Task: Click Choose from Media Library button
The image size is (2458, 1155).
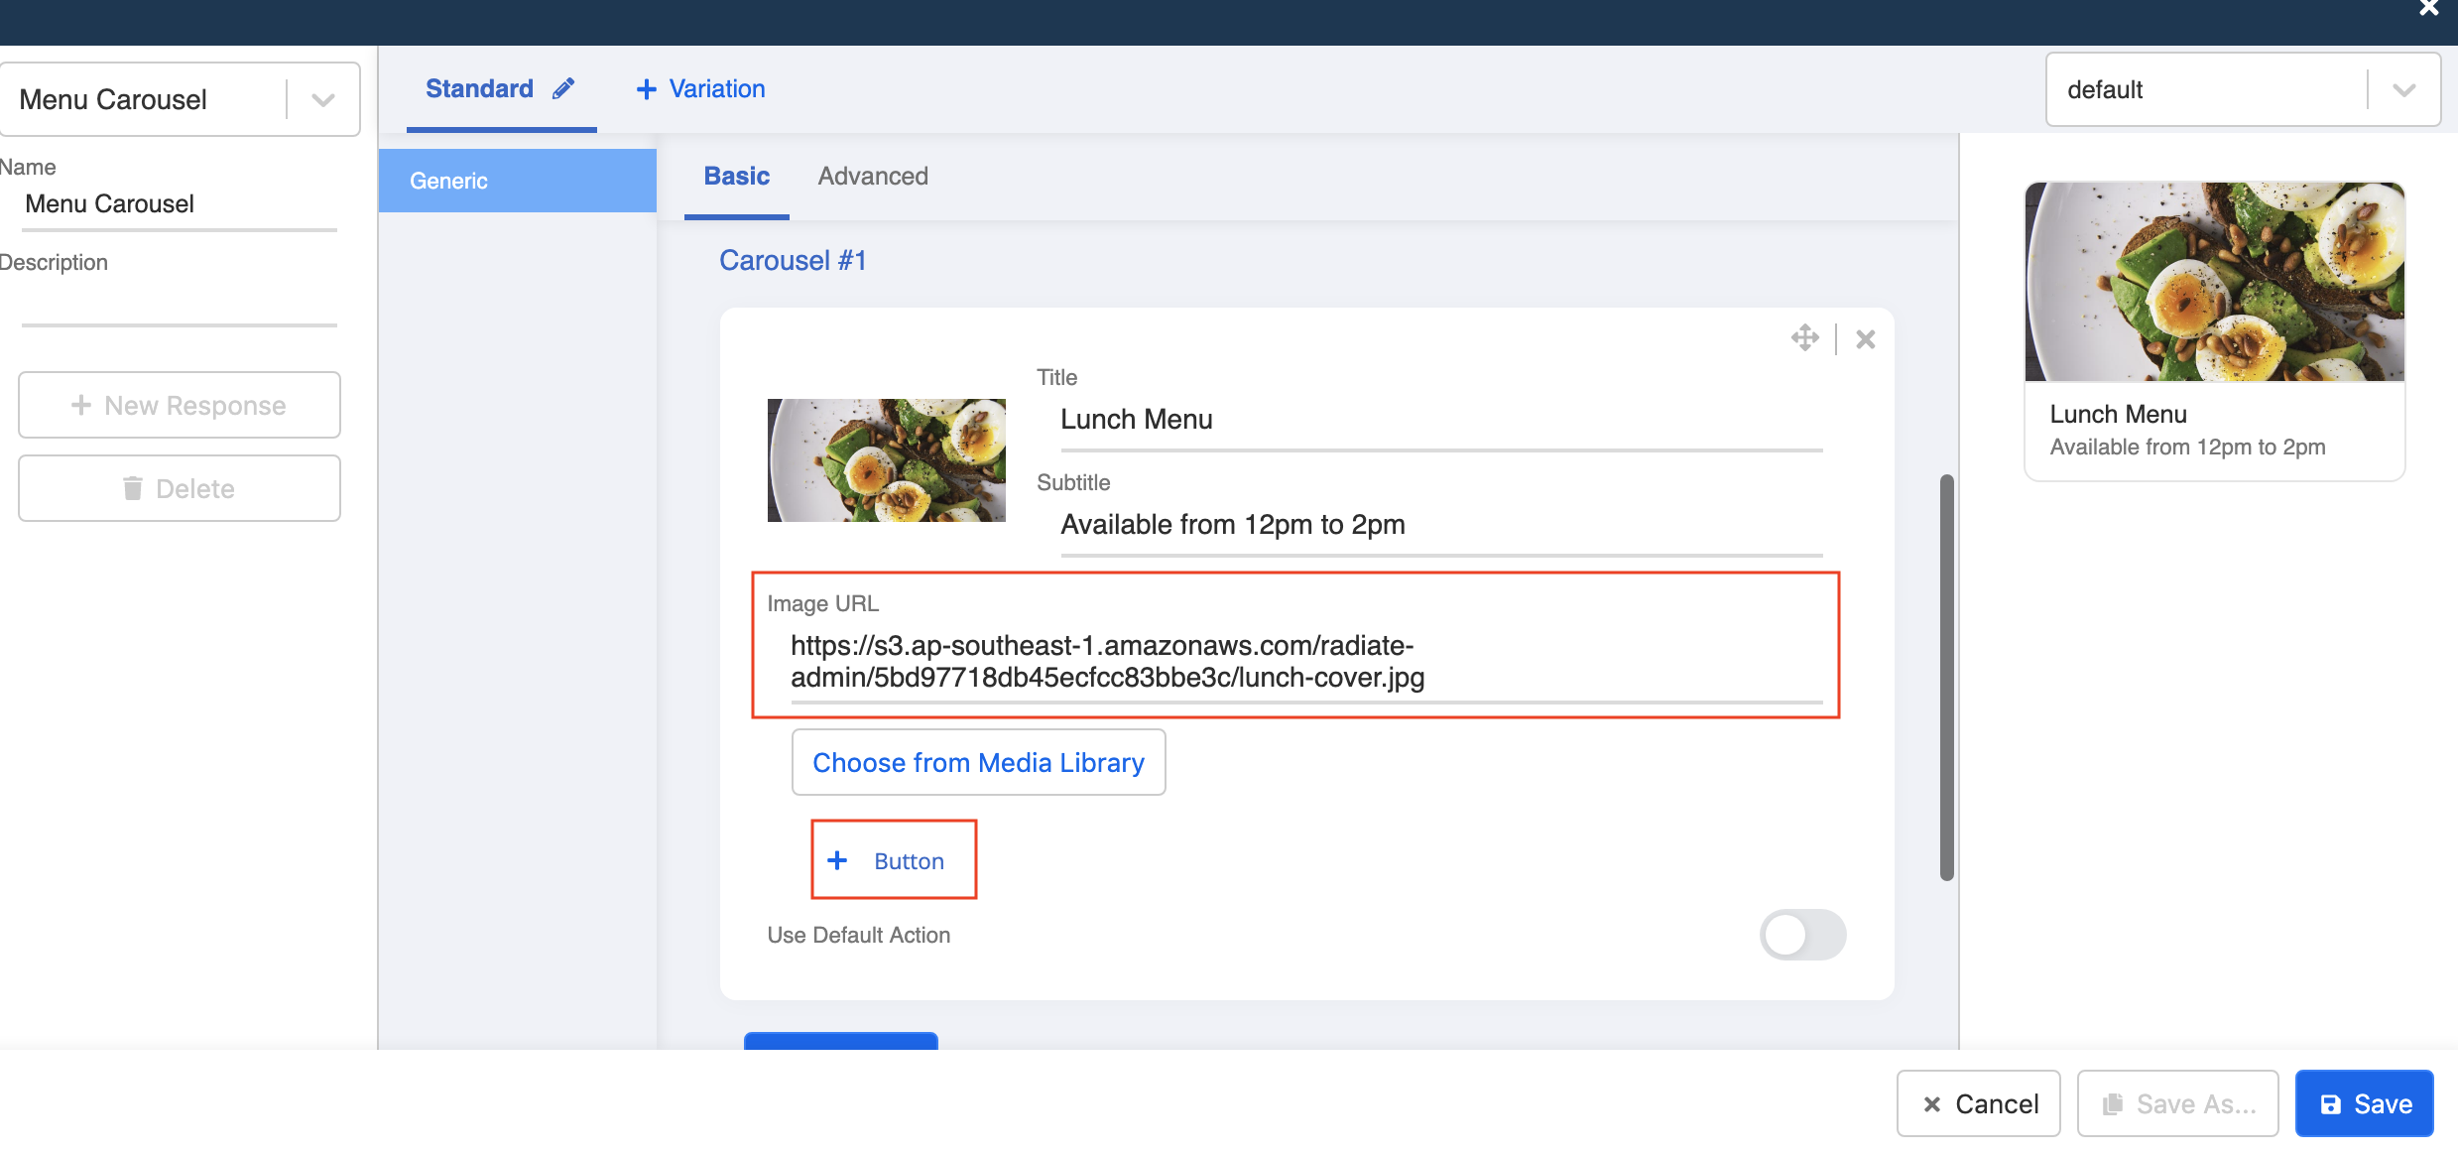Action: tap(978, 762)
